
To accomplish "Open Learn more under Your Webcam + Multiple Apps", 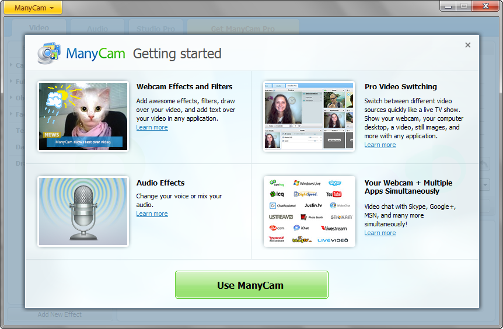I will pos(380,233).
